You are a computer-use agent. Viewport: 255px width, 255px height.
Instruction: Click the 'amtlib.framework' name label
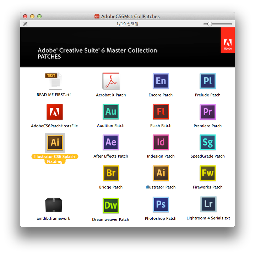53,218
